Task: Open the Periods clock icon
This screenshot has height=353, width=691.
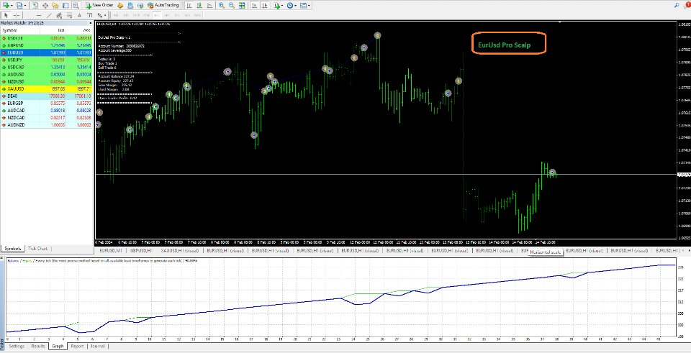Action: pos(289,5)
